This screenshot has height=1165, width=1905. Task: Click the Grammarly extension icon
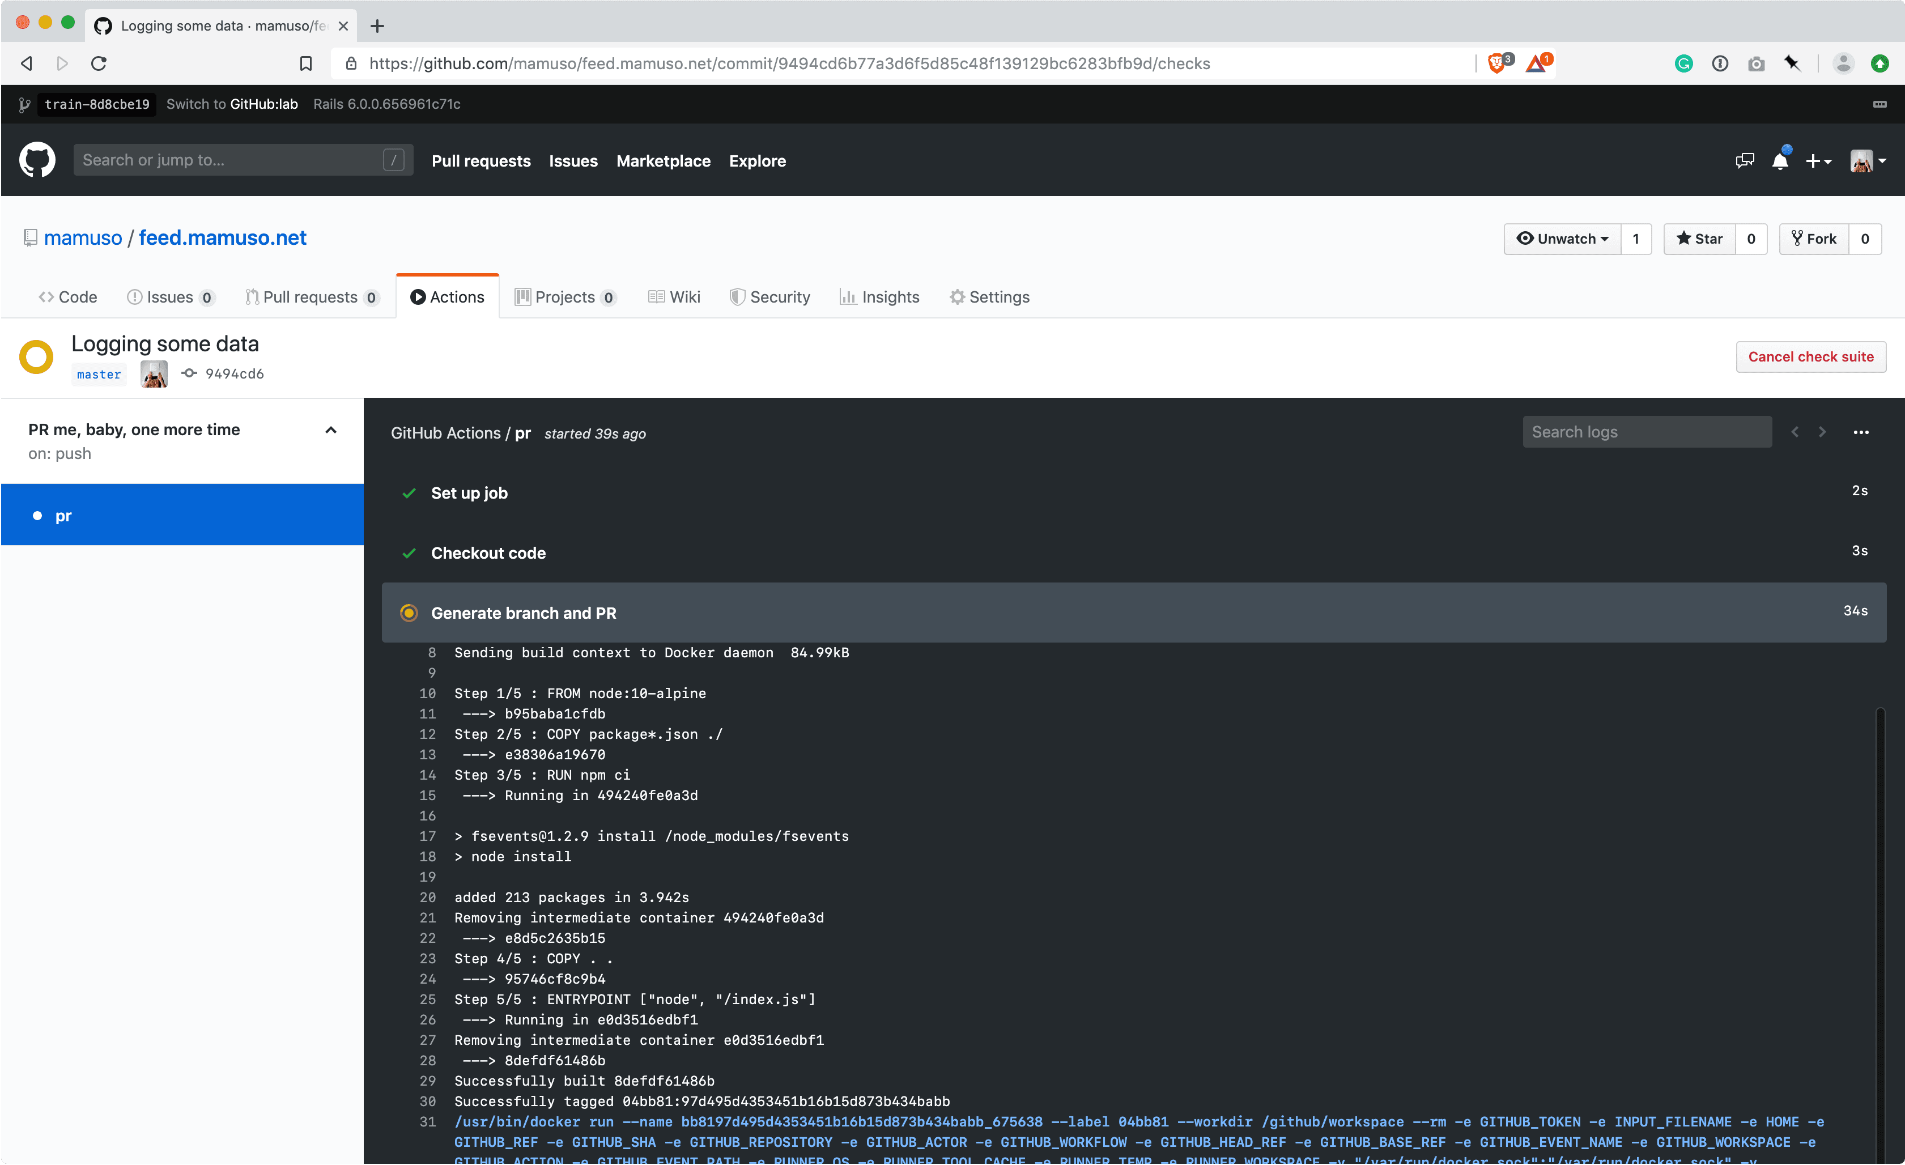(x=1683, y=63)
